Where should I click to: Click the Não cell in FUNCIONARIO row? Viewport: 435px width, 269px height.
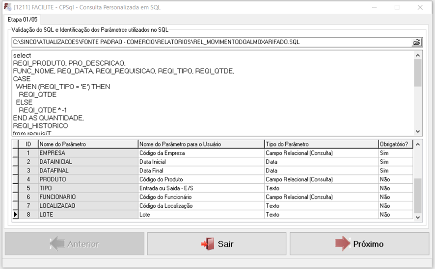click(396, 197)
